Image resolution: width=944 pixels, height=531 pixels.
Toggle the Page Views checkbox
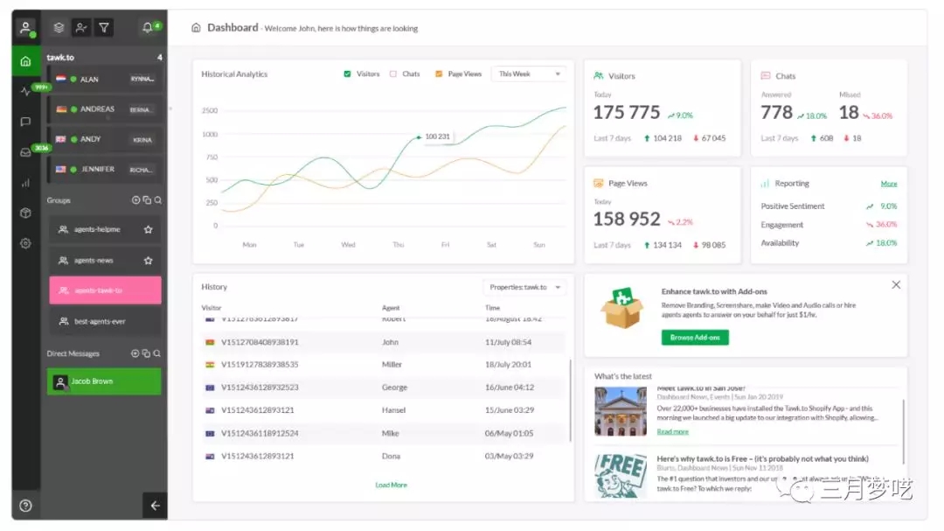439,74
